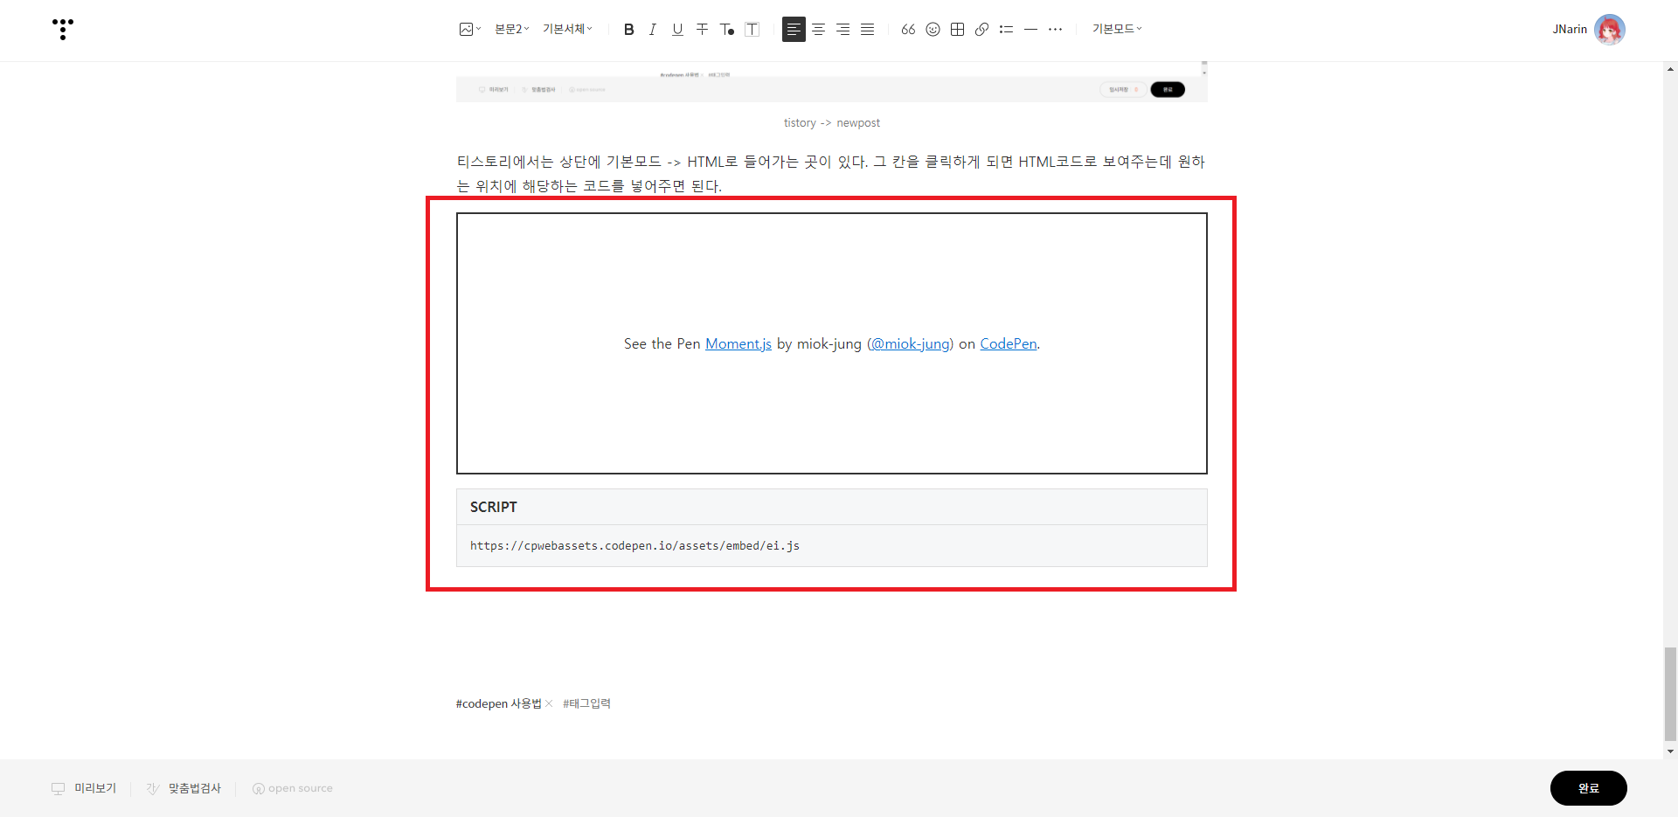Screen dimensions: 1678x817
Task: Open the more tools ellipsis menu
Action: [x=1055, y=29]
